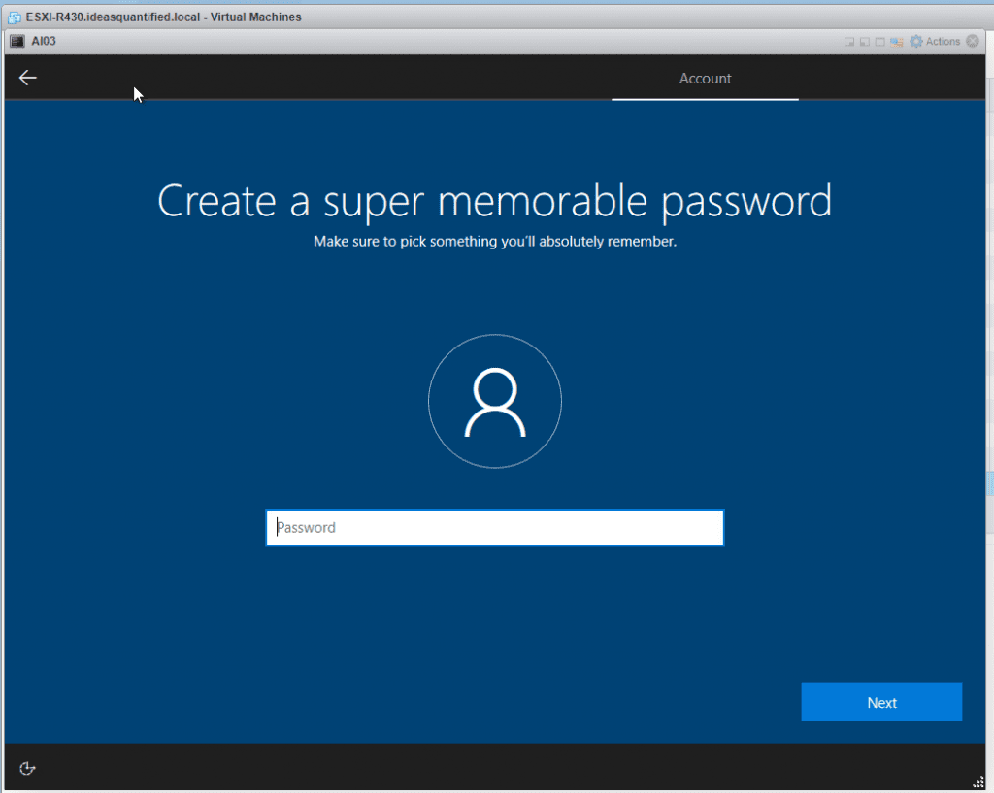Click the AI03 console title text
Viewport: 994px width, 793px height.
[44, 41]
